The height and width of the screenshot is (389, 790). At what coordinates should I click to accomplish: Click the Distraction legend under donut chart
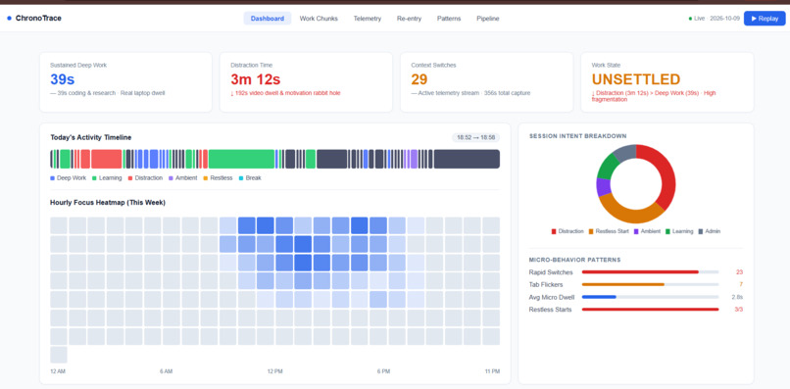point(568,231)
